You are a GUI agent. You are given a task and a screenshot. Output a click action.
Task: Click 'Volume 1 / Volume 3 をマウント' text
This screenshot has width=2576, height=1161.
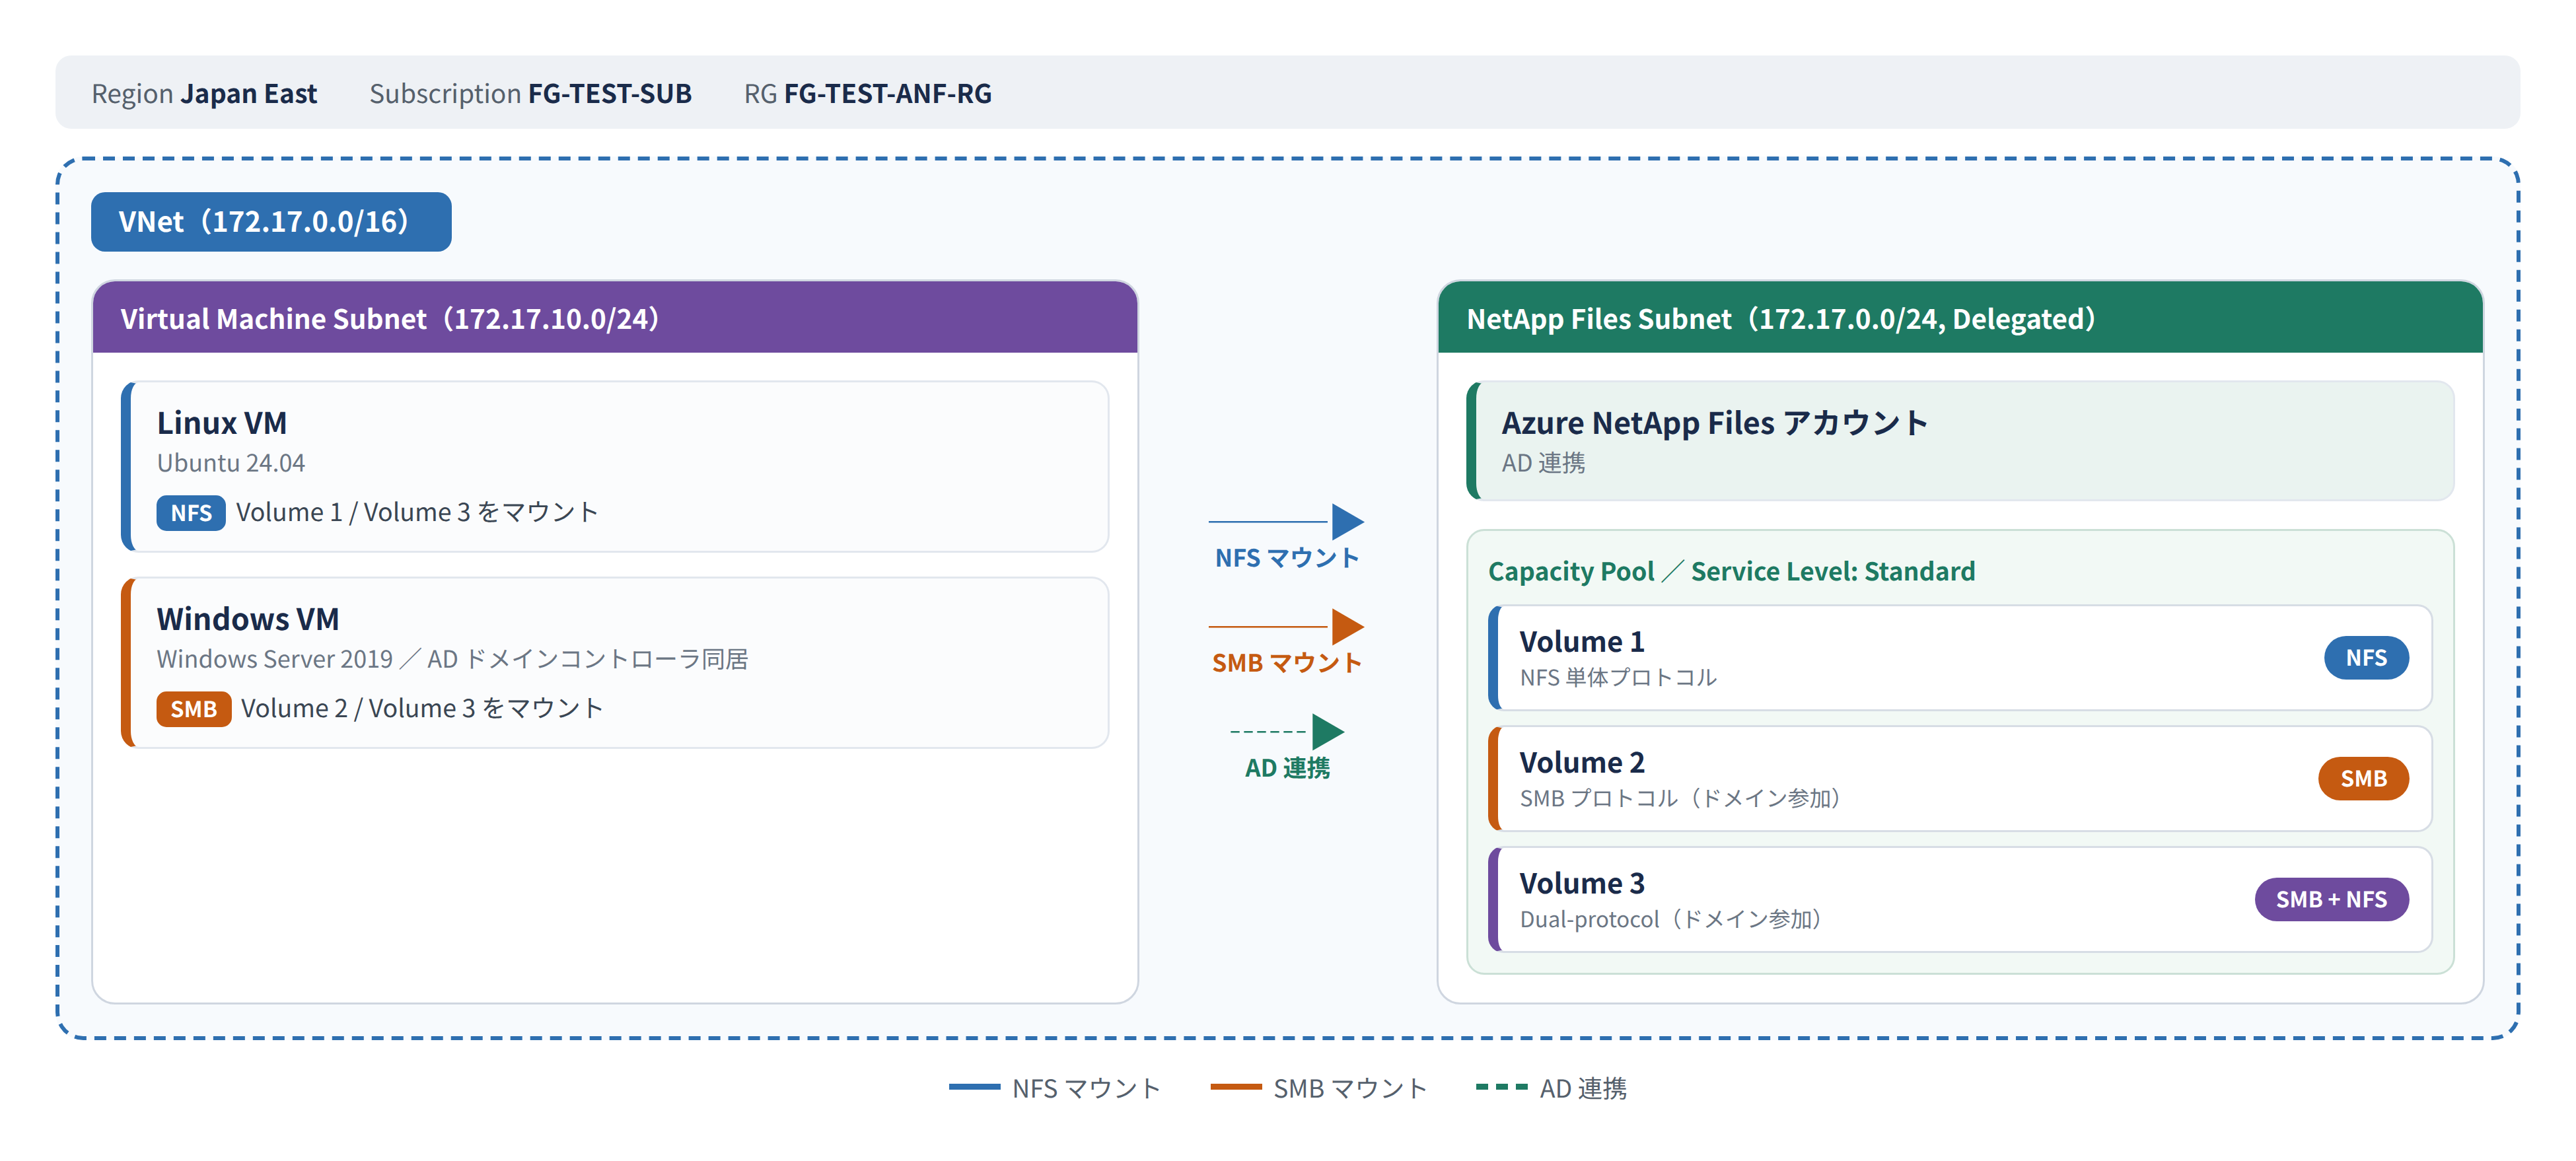pyautogui.click(x=417, y=512)
